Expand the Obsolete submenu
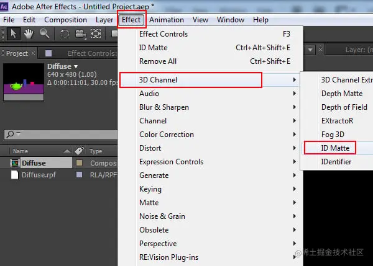373x266 pixels. click(211, 230)
